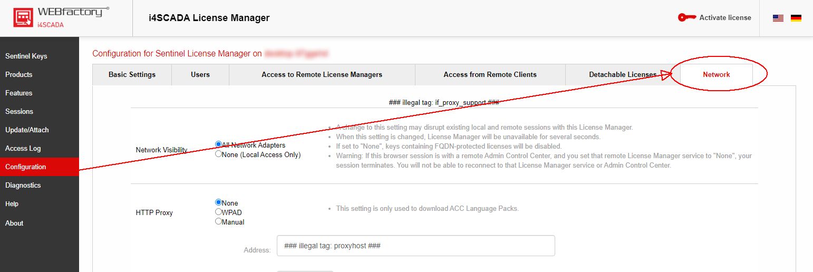Image resolution: width=813 pixels, height=272 pixels.
Task: Open Access from Remote Clients tab
Action: 490,74
